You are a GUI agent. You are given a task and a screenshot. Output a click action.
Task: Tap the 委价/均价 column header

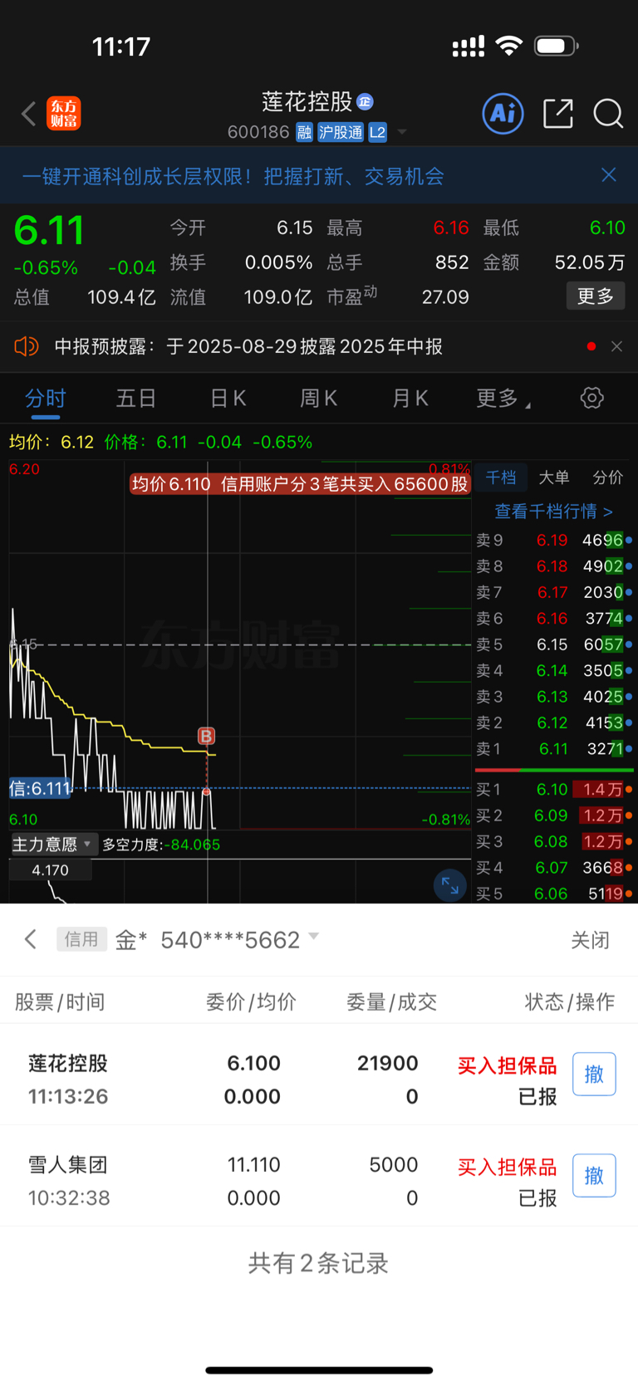251,1002
